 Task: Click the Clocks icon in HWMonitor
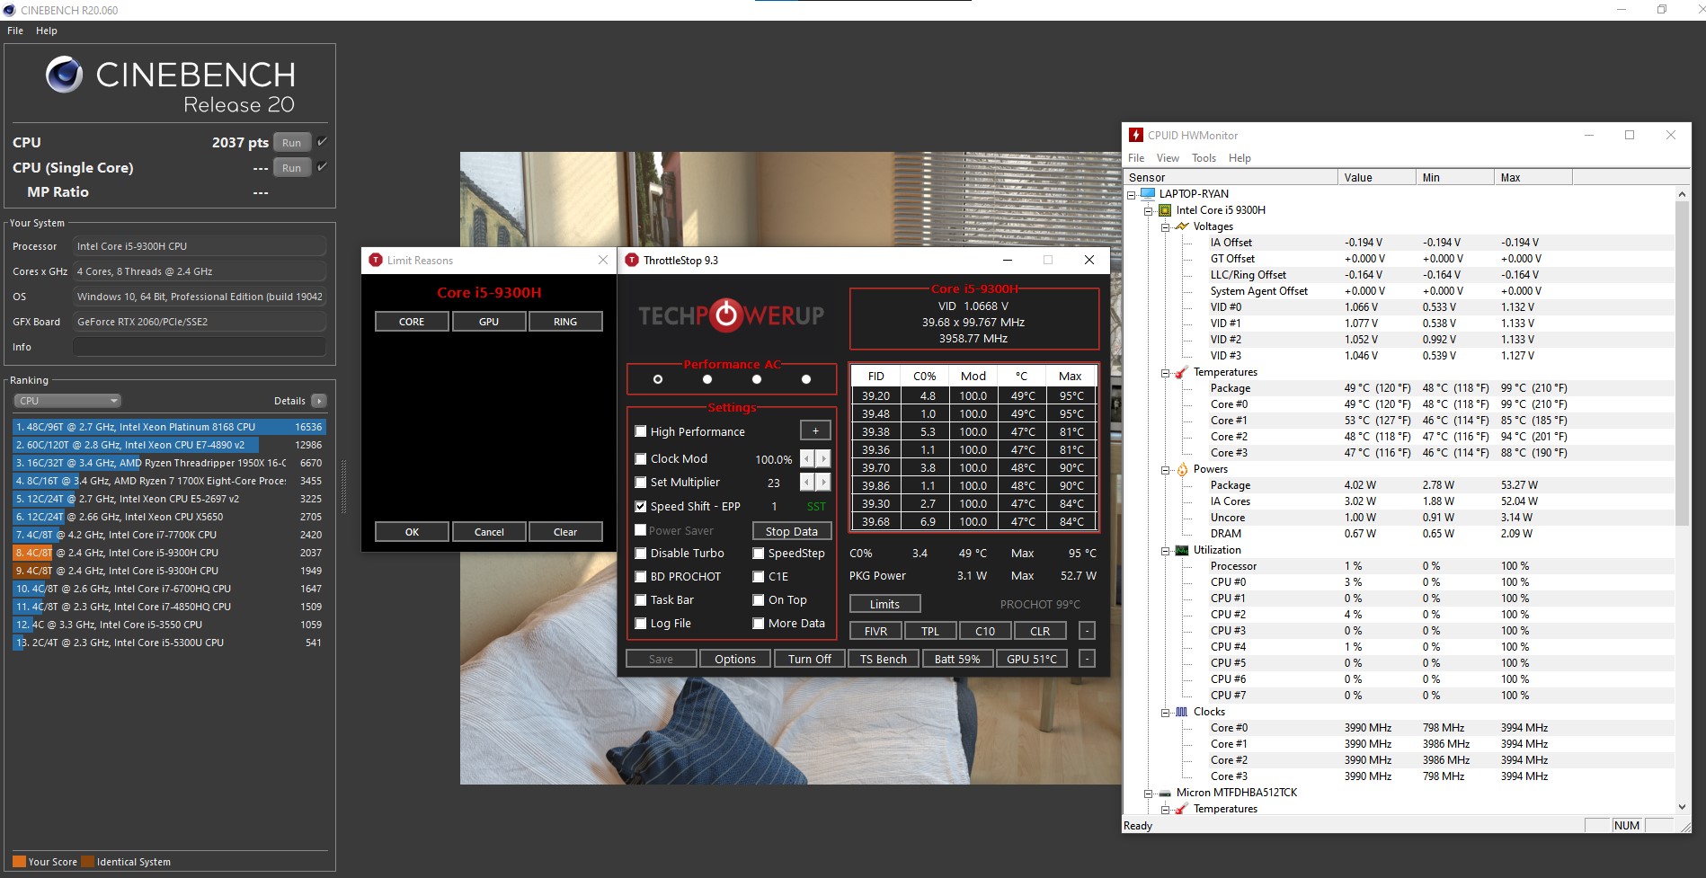[x=1182, y=712]
